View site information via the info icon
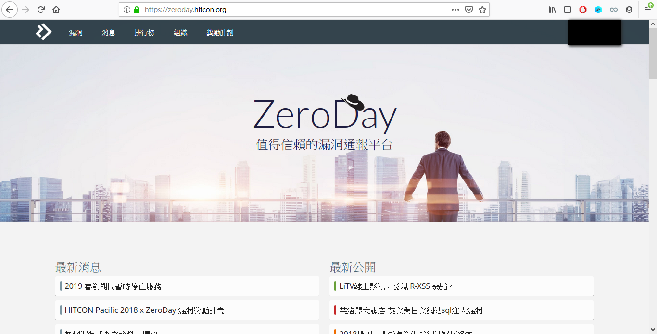This screenshot has width=657, height=334. pyautogui.click(x=127, y=10)
